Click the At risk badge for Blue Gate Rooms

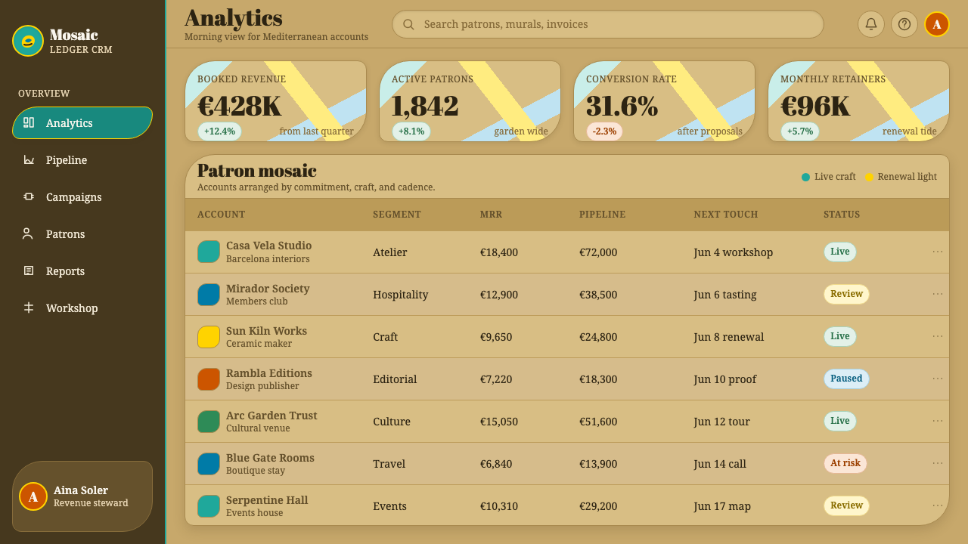click(x=845, y=463)
